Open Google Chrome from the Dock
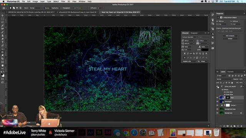This screenshot has width=246, height=138. (126, 133)
